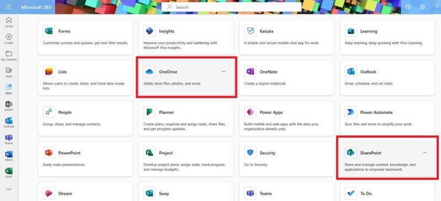Launch Excel from the left sidebar
The height and width of the screenshot is (201, 441).
click(9, 173)
